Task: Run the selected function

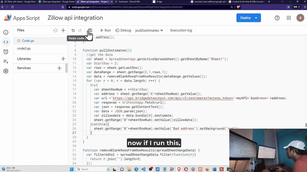Action: click(x=105, y=30)
